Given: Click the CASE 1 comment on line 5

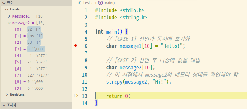Looking at the screenshot, I should pos(148,39).
